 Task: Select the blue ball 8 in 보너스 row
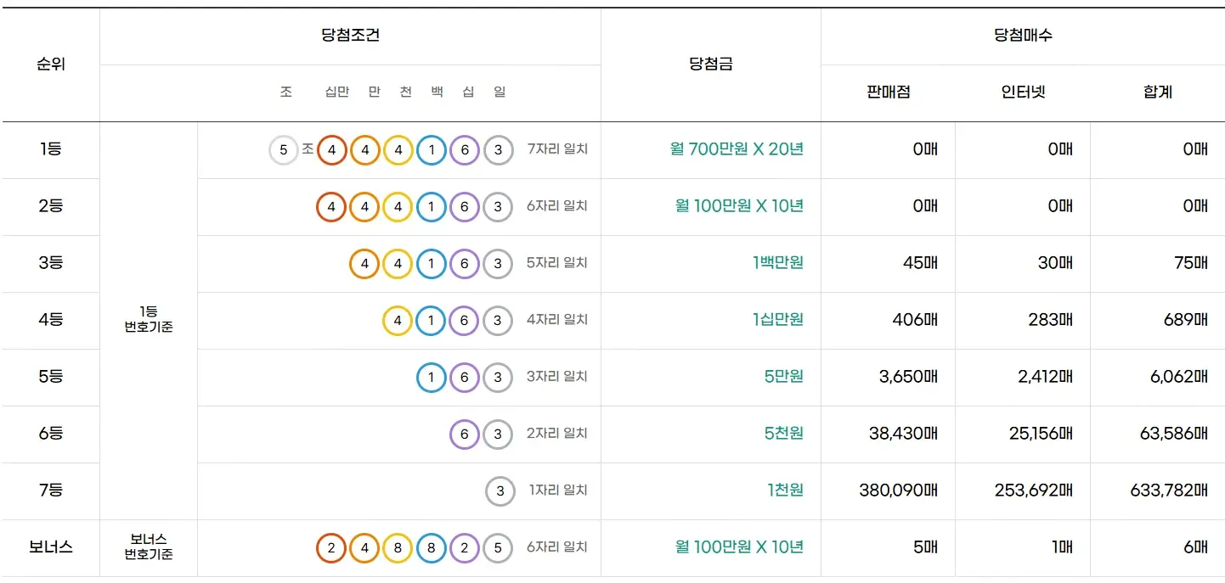click(432, 548)
